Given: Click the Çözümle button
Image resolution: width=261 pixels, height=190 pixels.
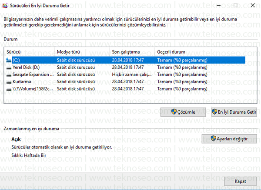Looking at the screenshot, I should pyautogui.click(x=183, y=112).
